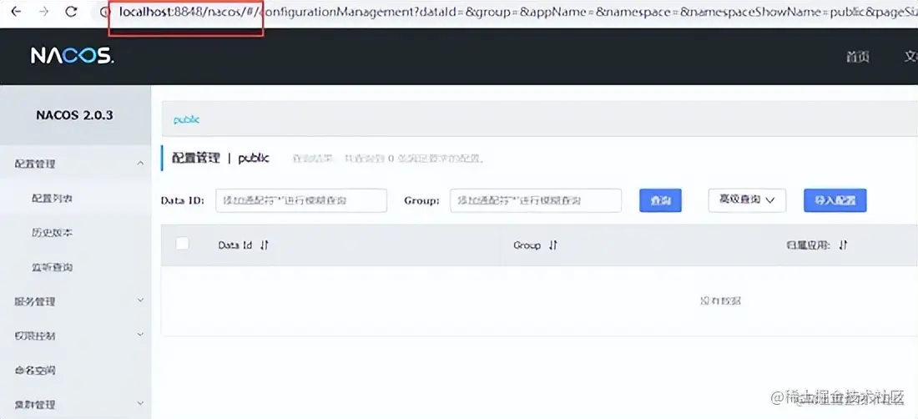Focus the Group search field

(536, 200)
